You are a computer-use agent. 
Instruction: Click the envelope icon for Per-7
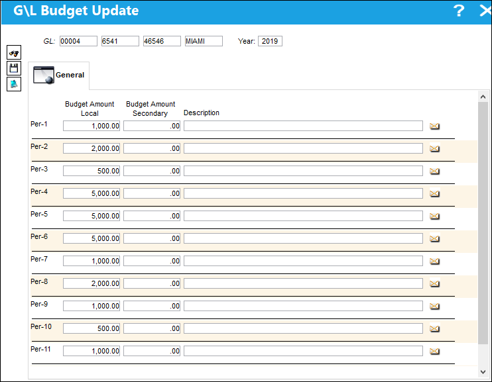point(434,261)
